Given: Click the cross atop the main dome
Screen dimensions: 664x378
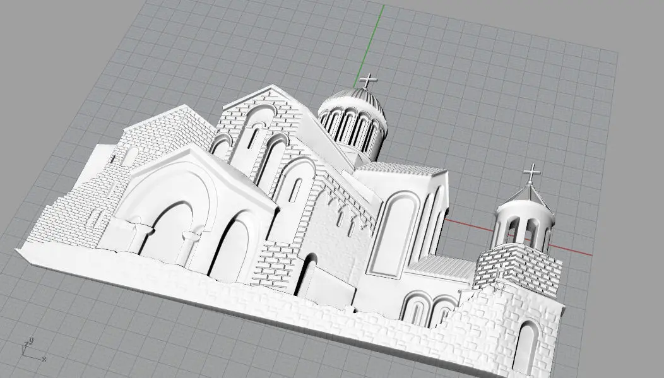Looking at the screenshot, I should pos(367,80).
